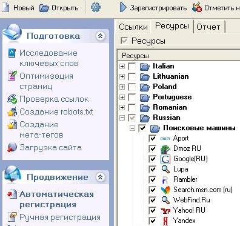Uncheck the Aport checkbox
240x226 pixels.
click(152, 138)
